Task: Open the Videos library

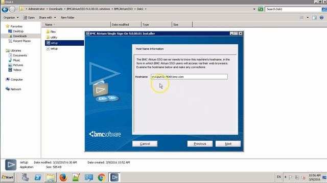Action: pyautogui.click(x=15, y=70)
